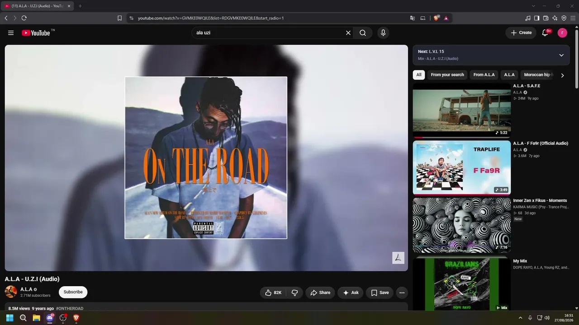The image size is (579, 325).
Task: Open Windows taskbar search
Action: point(23,318)
